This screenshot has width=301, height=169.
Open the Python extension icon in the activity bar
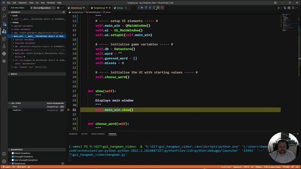pos(4,54)
